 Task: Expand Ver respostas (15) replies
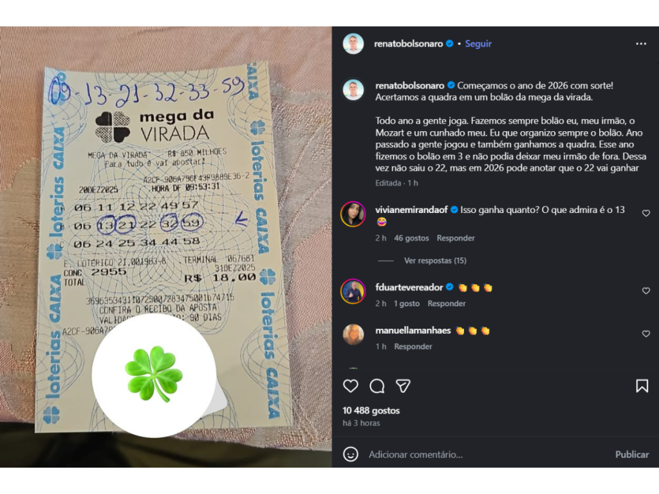point(435,261)
